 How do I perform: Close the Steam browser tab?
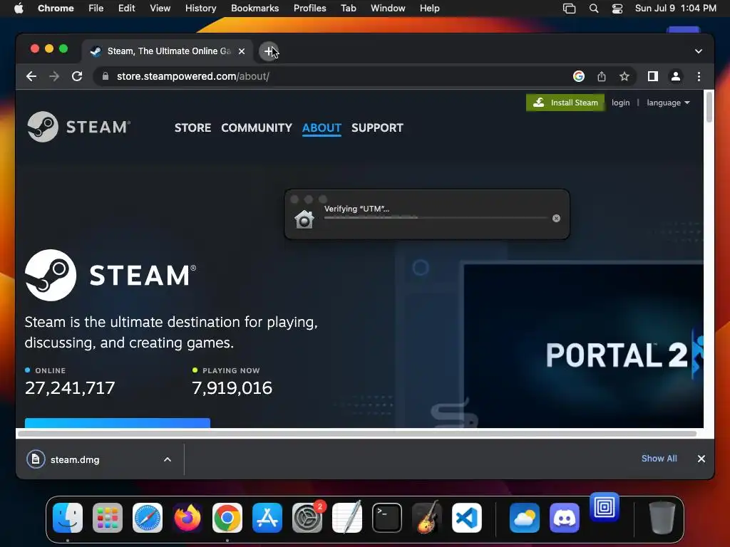pos(242,51)
